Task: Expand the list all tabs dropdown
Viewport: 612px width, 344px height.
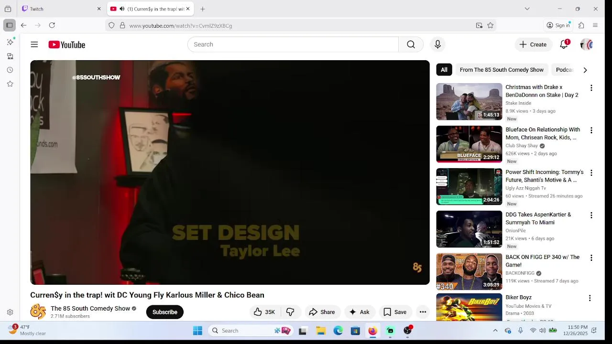Action: 527,9
